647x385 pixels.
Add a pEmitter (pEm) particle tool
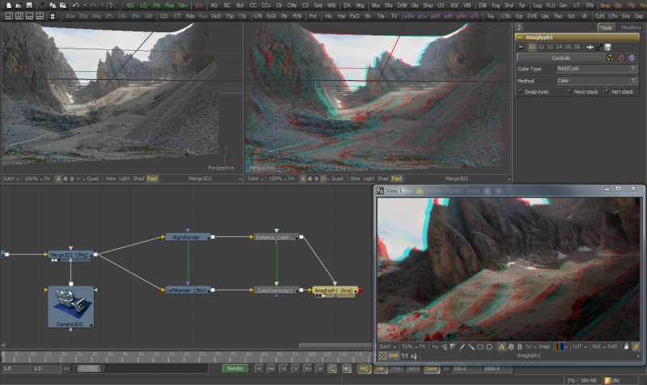pos(409,16)
